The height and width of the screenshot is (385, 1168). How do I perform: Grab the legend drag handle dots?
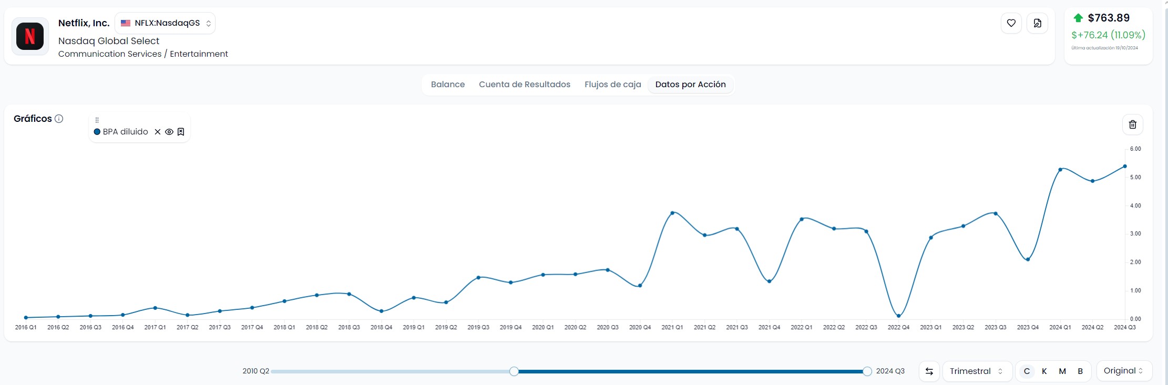(x=97, y=120)
